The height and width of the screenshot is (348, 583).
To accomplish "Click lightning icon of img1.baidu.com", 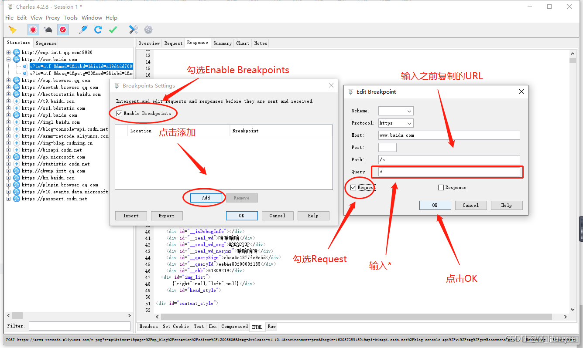I will pos(17,122).
